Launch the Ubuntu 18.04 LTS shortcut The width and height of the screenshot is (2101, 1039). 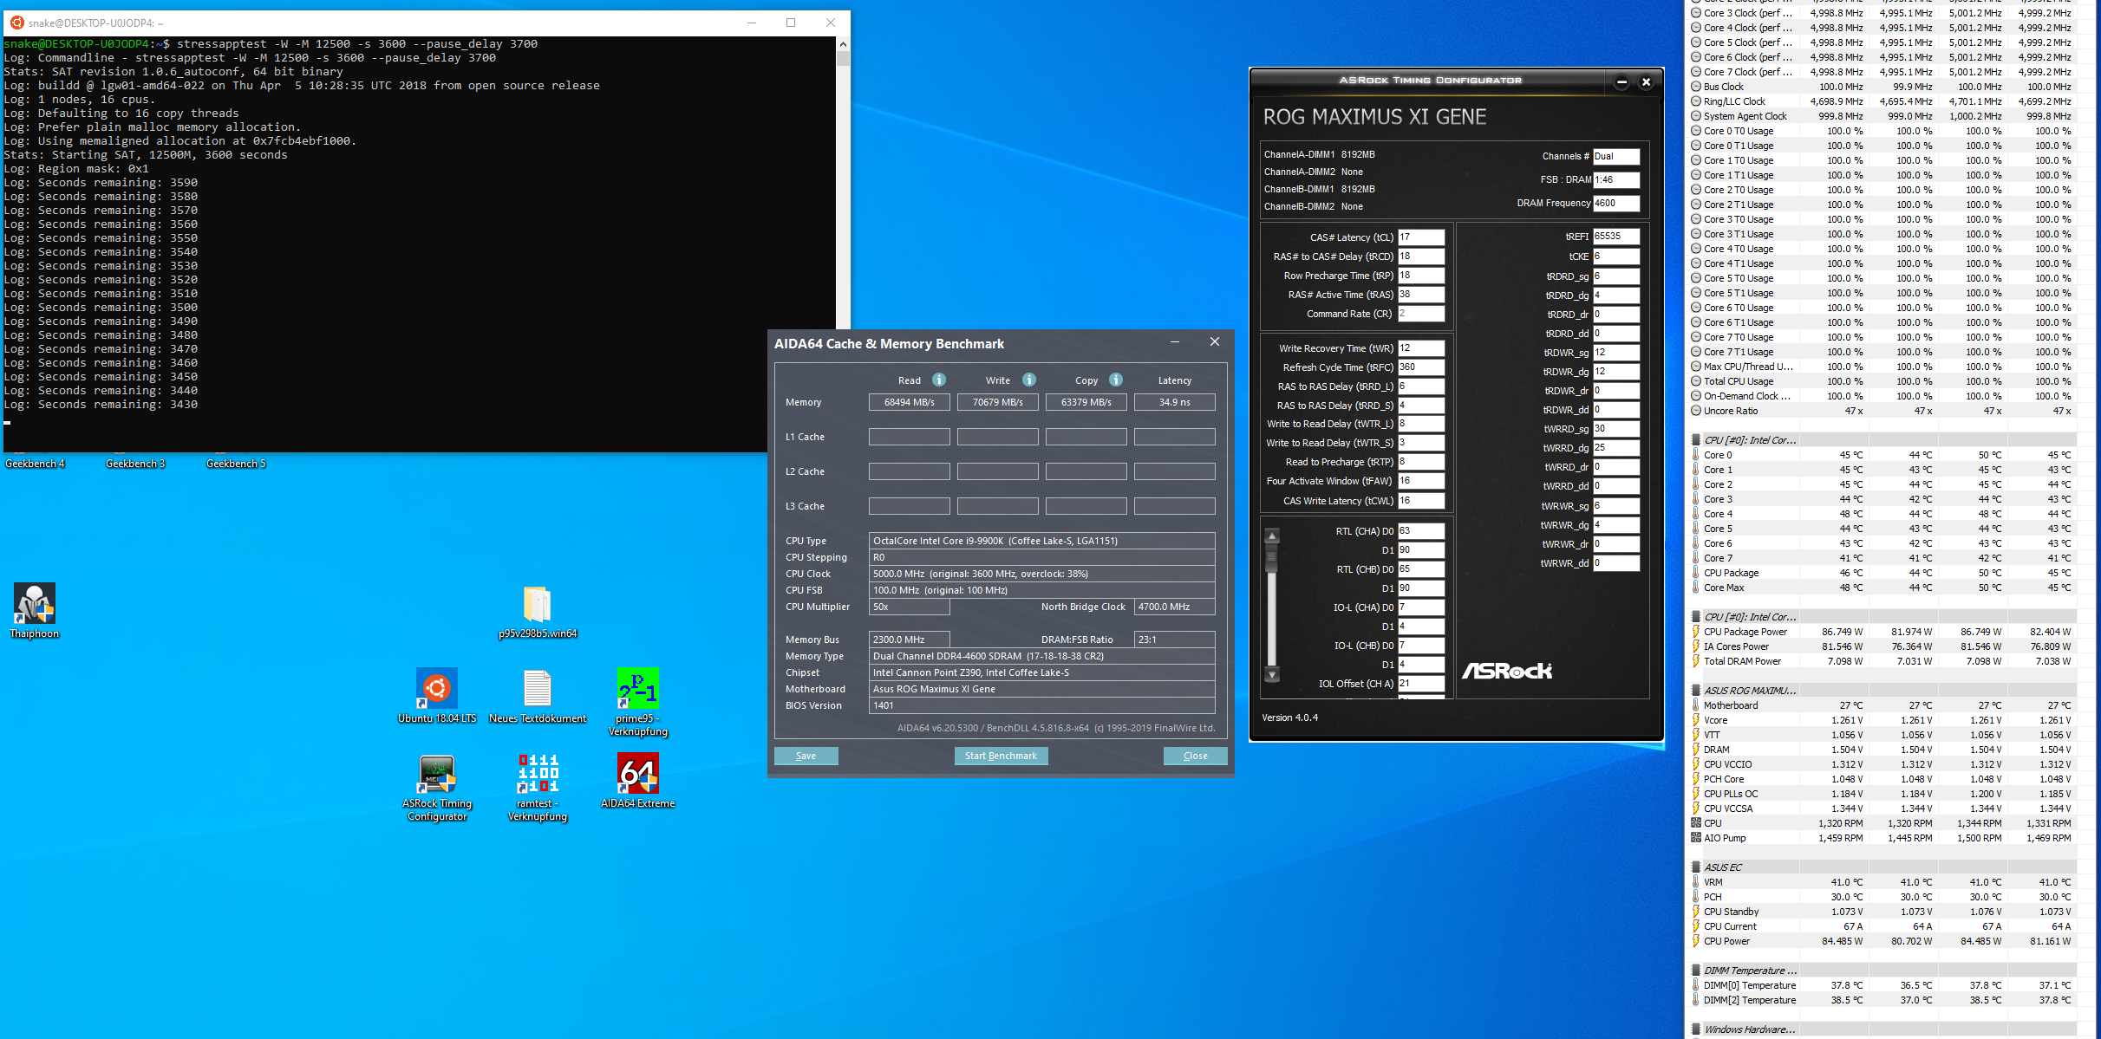pos(437,689)
